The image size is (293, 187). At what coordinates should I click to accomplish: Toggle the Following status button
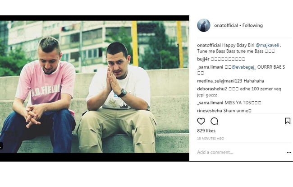click(252, 25)
